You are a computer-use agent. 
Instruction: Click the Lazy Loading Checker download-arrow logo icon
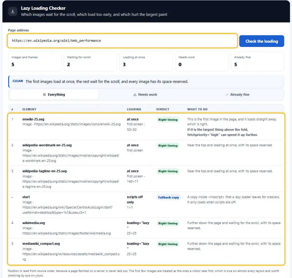[x=13, y=11]
